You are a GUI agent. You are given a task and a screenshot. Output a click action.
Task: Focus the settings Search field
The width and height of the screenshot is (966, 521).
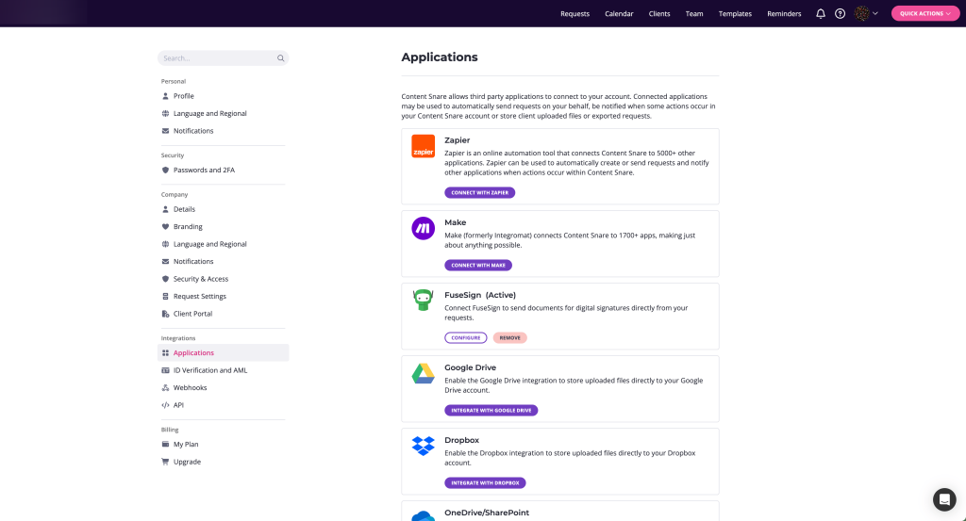point(223,58)
